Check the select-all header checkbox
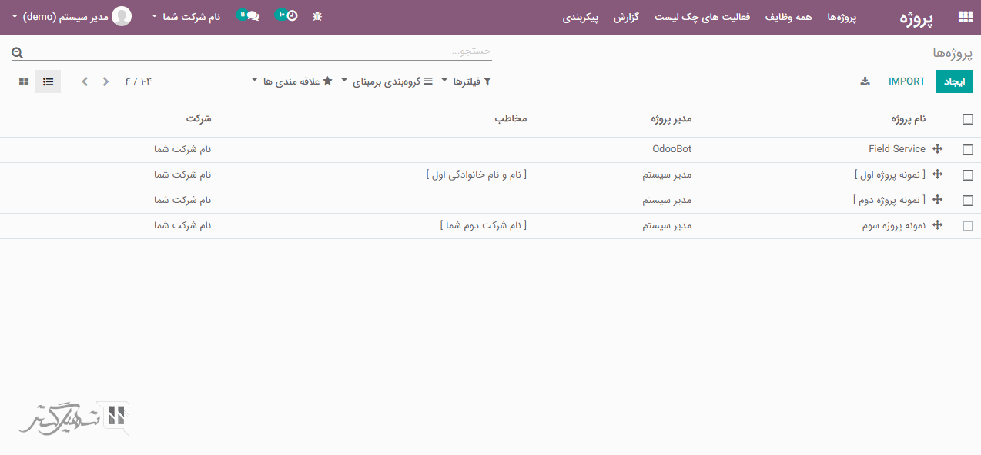This screenshot has width=981, height=455. coord(967,119)
